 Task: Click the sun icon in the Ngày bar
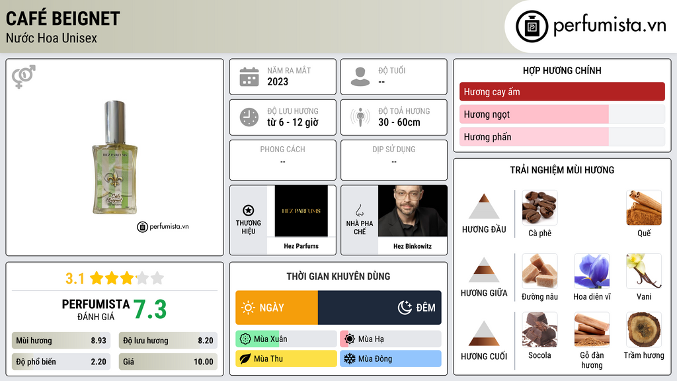coord(249,308)
